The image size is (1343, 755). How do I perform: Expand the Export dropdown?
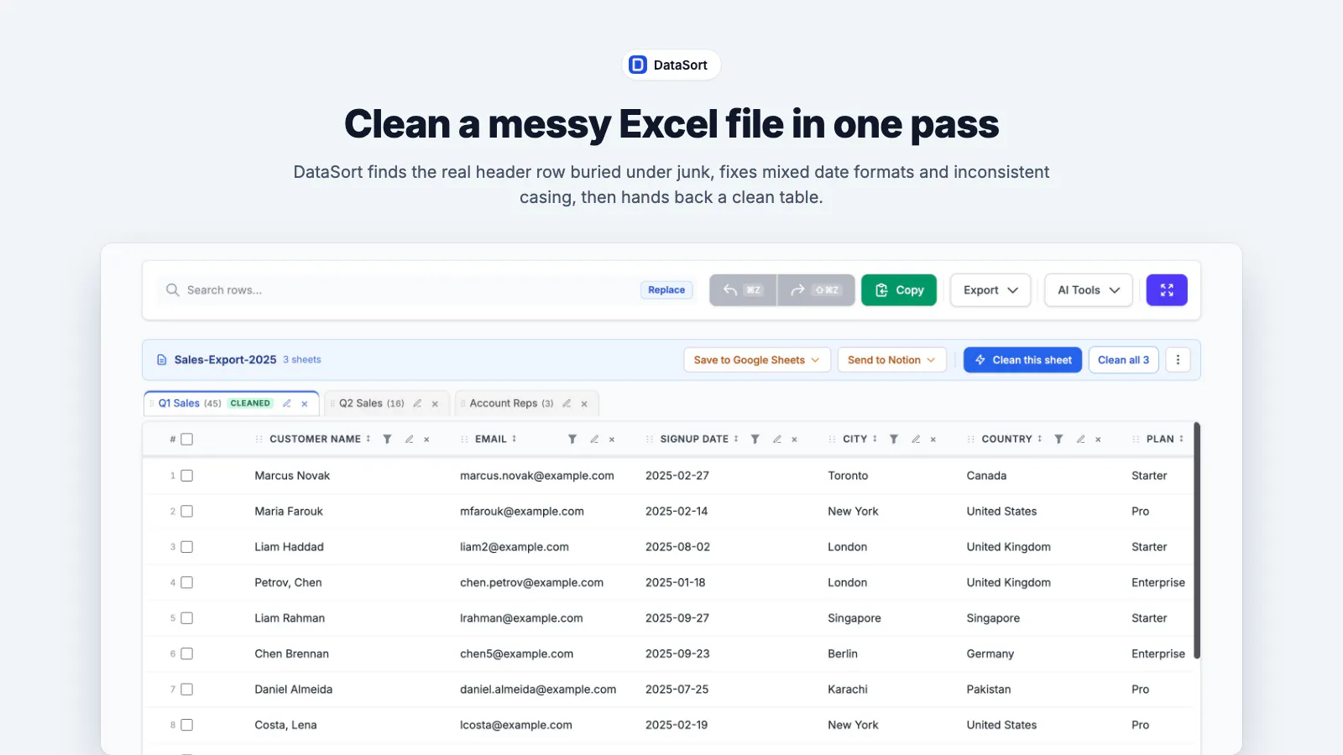click(990, 290)
